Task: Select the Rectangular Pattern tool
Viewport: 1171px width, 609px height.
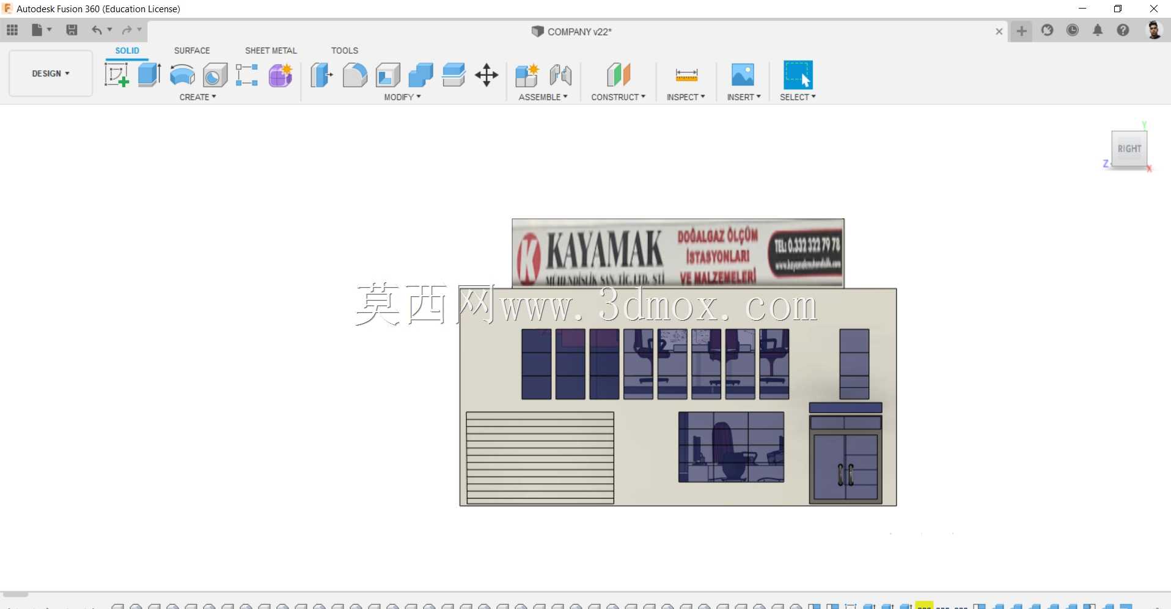Action: point(247,75)
